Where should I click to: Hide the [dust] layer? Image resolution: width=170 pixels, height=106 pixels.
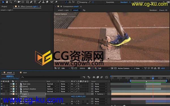pyautogui.click(x=2, y=86)
